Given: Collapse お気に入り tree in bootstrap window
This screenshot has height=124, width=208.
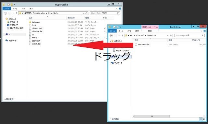Looking at the screenshot, I should pyautogui.click(x=110, y=41).
